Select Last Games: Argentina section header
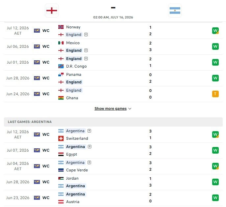The image size is (226, 207). 113,122
